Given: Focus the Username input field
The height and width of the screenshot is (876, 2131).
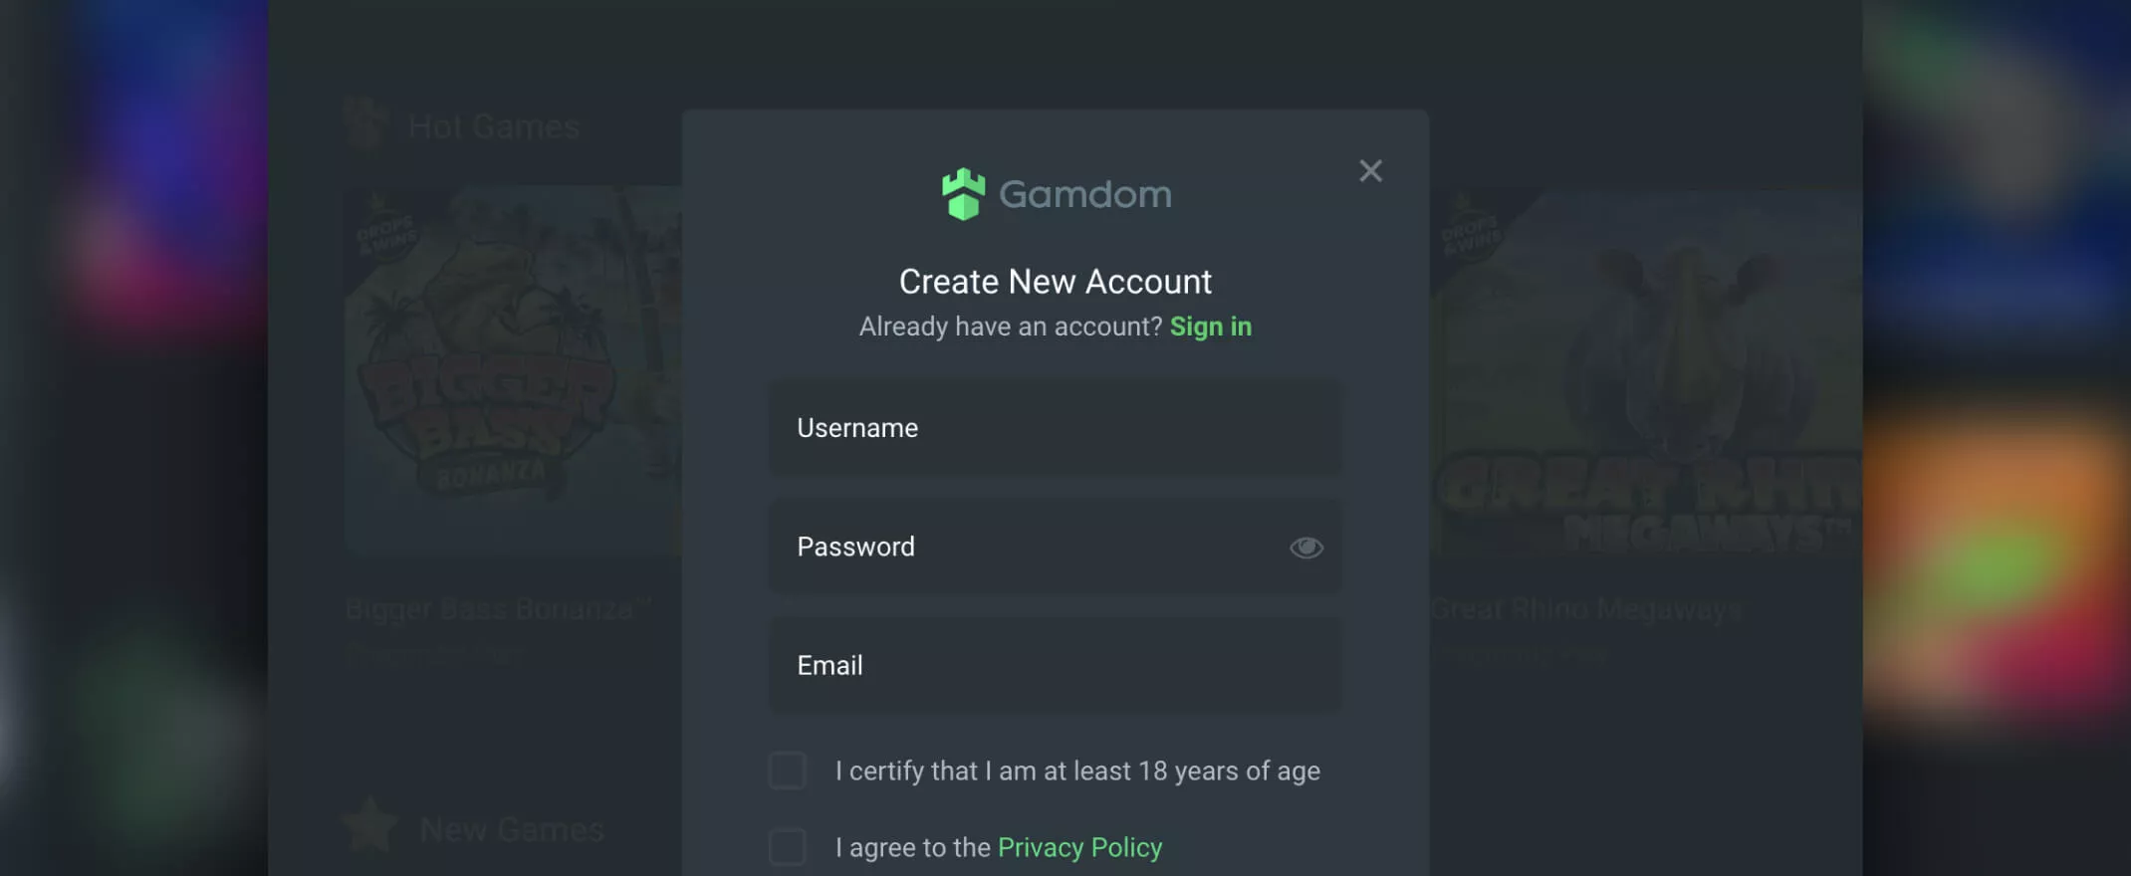Looking at the screenshot, I should (1056, 428).
